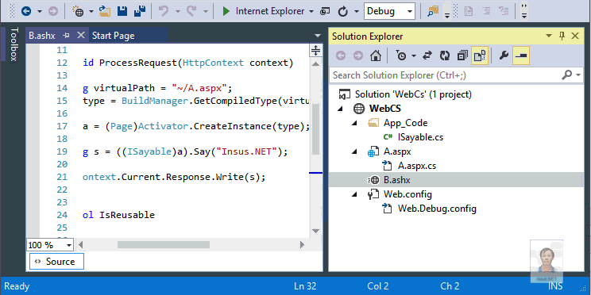Viewport: 591px width, 295px height.
Task: Toggle the pin on the B.ashx tab
Action: (67, 36)
